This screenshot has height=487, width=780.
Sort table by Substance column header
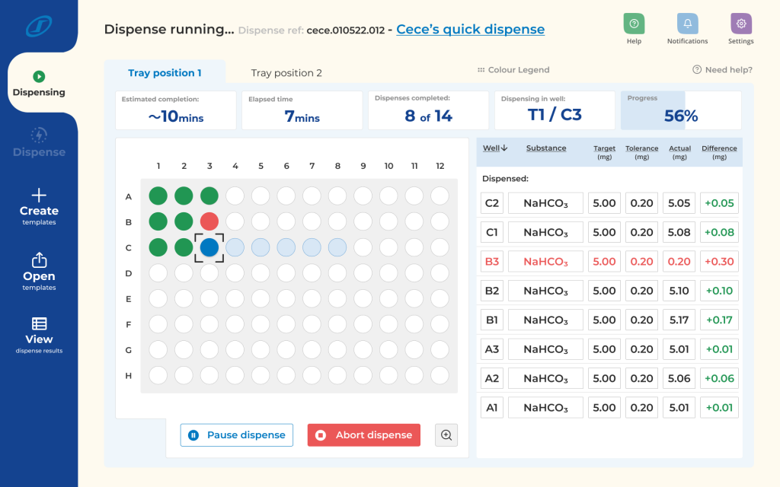pyautogui.click(x=546, y=148)
